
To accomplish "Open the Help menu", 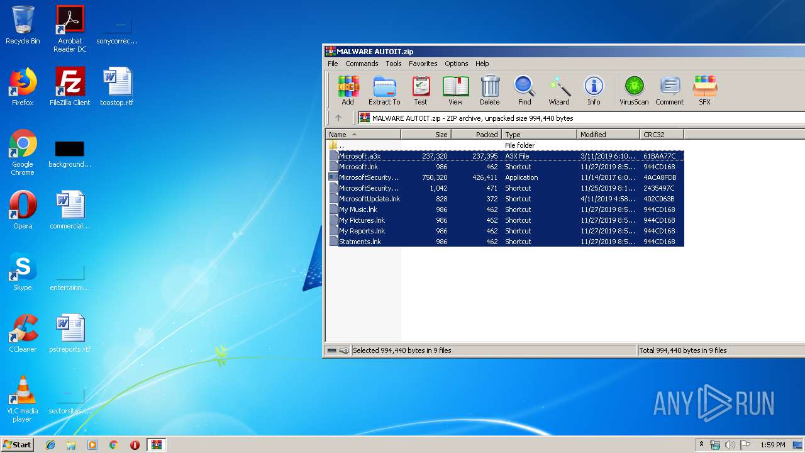I will click(482, 64).
